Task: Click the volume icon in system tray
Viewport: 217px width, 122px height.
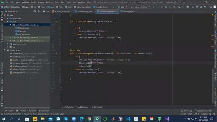Action: pyautogui.click(x=196, y=119)
